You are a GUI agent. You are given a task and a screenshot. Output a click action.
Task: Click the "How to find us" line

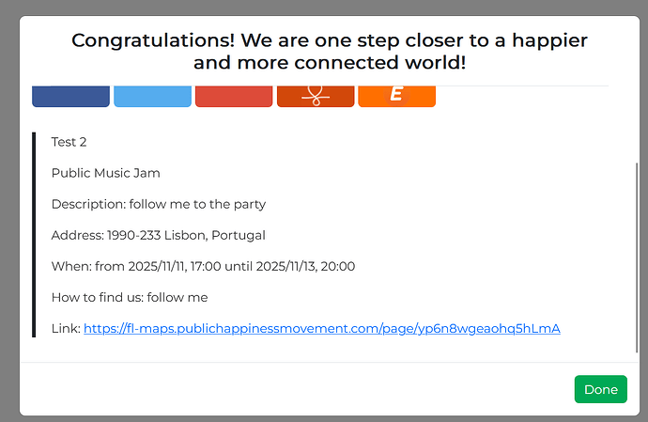(x=130, y=297)
